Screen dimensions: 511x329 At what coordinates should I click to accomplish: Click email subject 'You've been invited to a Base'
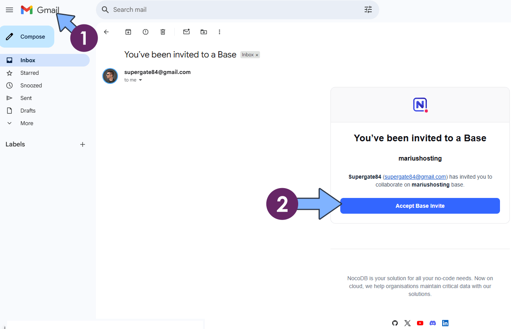pos(180,55)
